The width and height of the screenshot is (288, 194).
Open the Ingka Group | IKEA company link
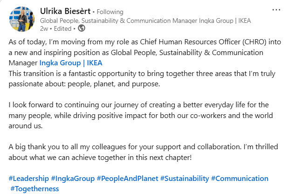click(70, 62)
